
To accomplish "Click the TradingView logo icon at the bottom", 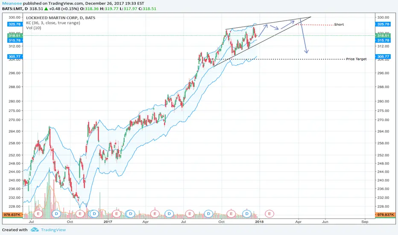I will coord(35,230).
